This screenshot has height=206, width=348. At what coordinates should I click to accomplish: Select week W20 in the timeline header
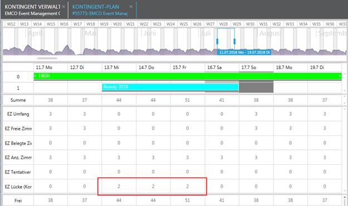point(117,24)
